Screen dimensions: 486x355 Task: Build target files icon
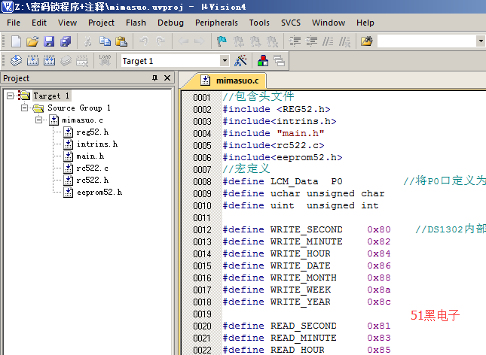click(x=32, y=61)
